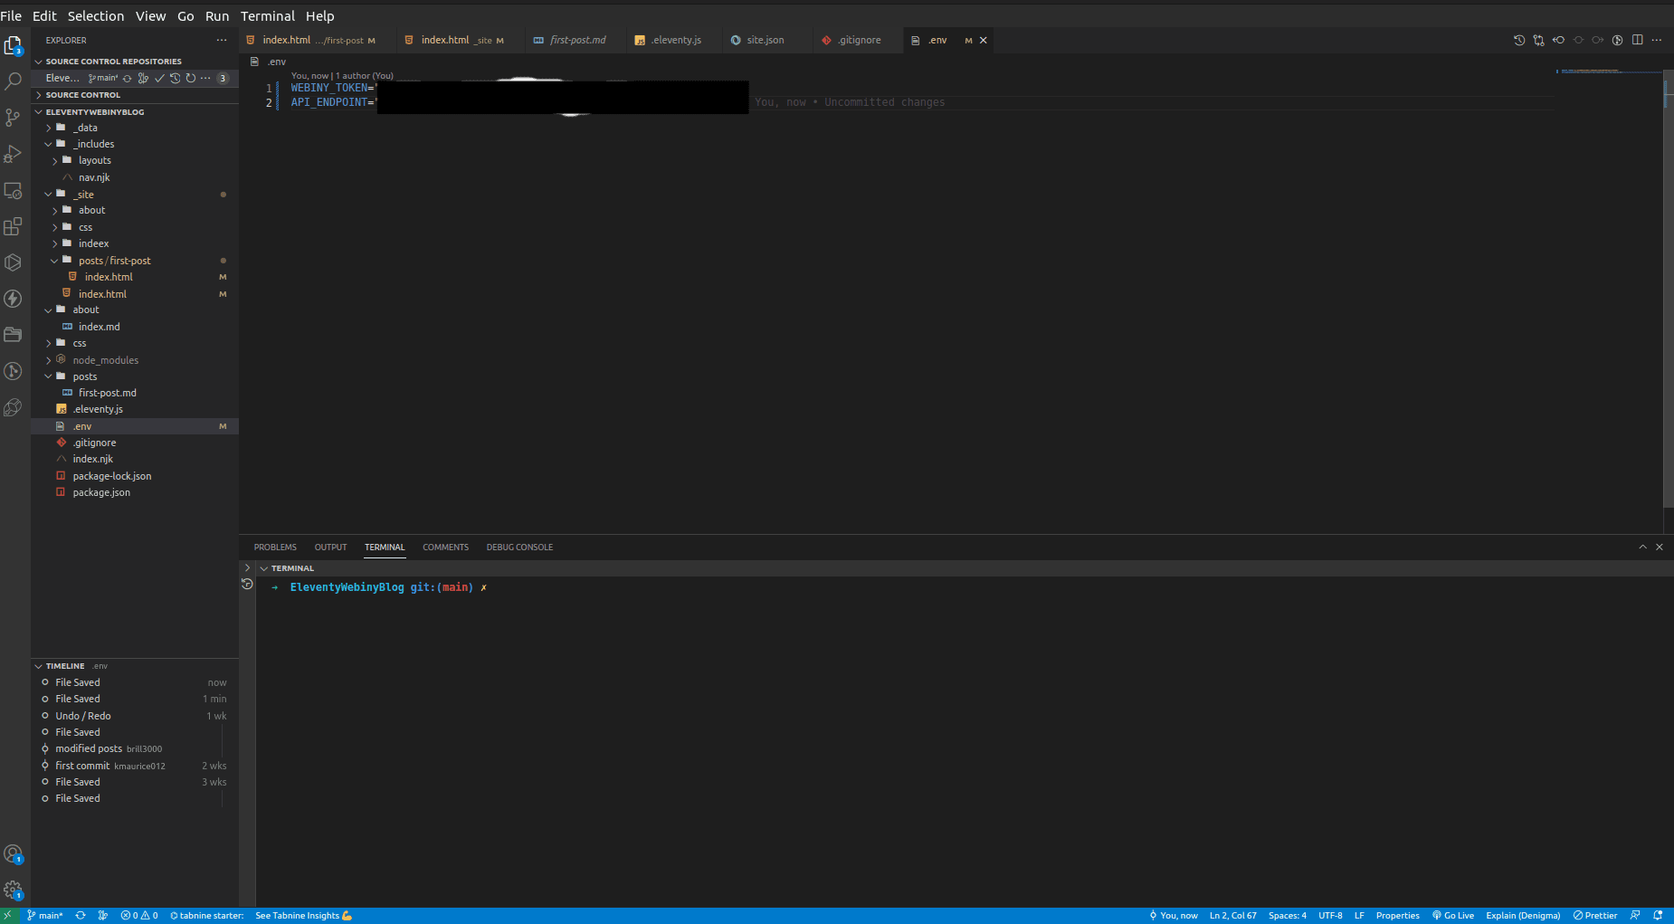
Task: Open the Run and Debug view
Action: pyautogui.click(x=13, y=154)
